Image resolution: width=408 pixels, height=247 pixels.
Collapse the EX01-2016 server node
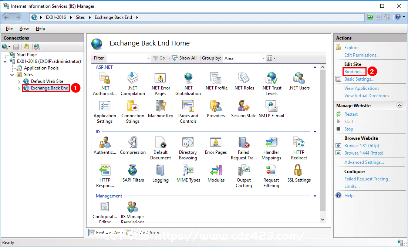coord(5,61)
